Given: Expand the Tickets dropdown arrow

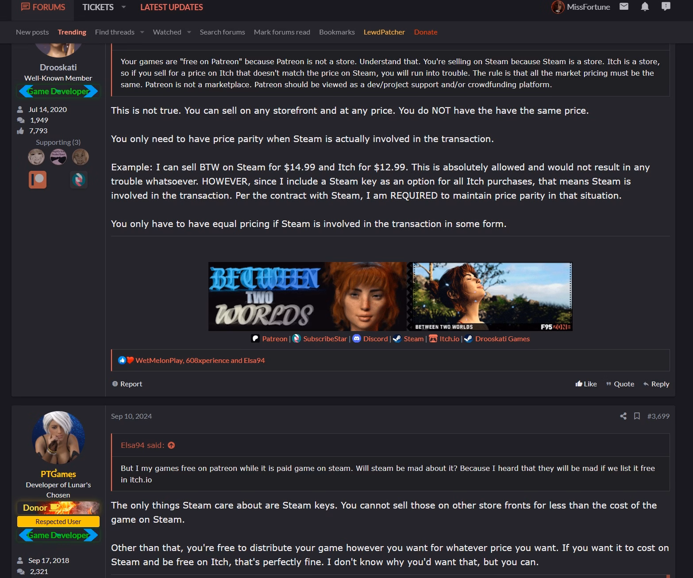Looking at the screenshot, I should (x=123, y=7).
